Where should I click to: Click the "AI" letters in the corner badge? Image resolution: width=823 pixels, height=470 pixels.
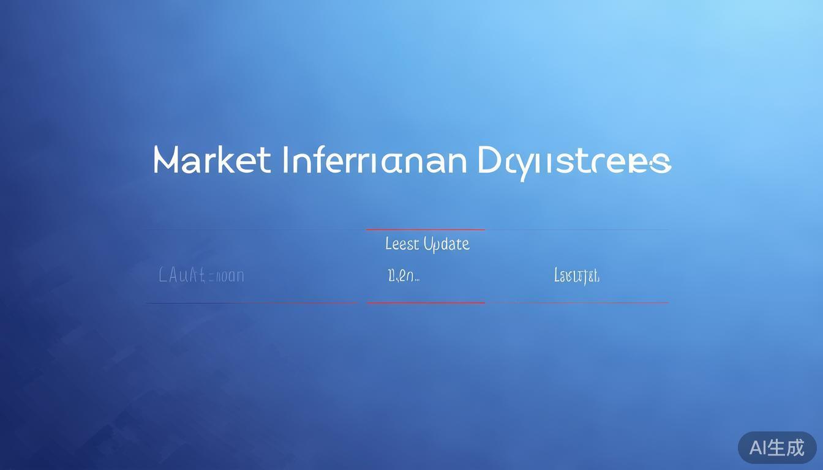[758, 447]
